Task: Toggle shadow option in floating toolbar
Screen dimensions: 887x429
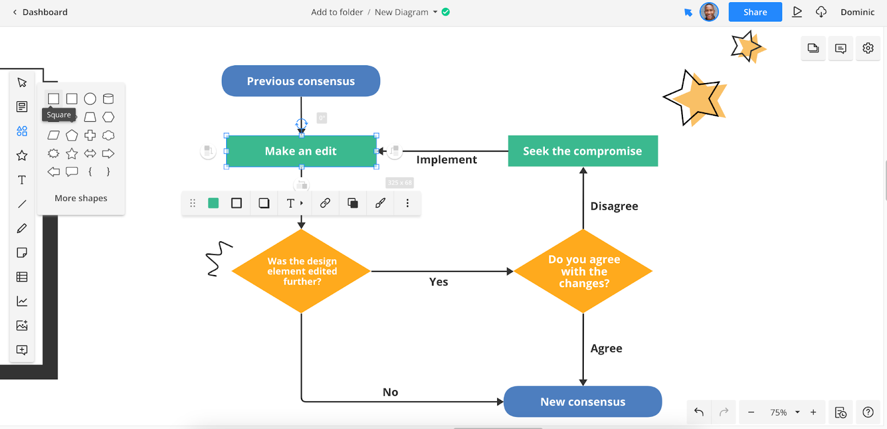Action: tap(264, 203)
